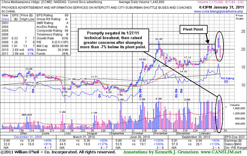Click 'Average Daily Volume 1,440,800' text
247x156 pixels.
(141, 2)
